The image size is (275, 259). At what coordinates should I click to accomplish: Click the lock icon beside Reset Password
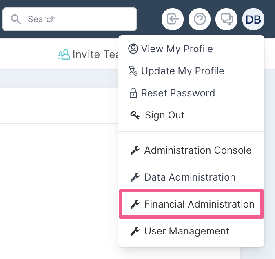133,93
